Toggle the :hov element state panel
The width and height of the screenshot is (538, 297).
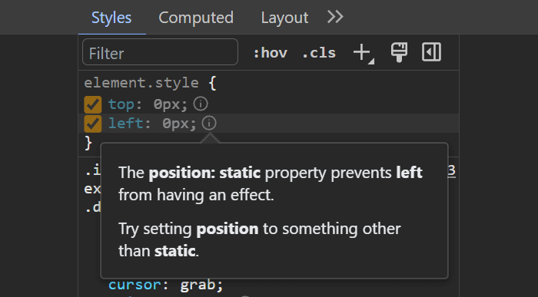click(271, 53)
